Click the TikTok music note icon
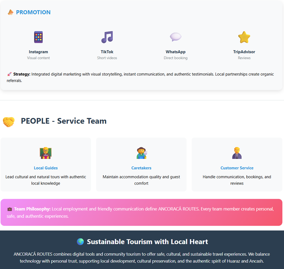Screen dimensions: 284x269 pos(107,37)
